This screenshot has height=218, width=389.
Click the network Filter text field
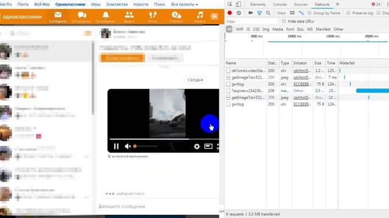(x=252, y=21)
